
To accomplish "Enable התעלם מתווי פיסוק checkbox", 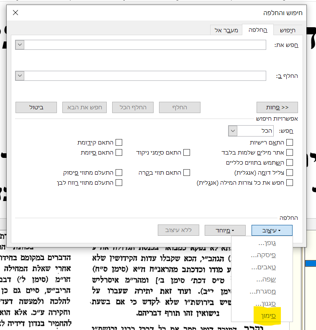I will pyautogui.click(x=119, y=173).
